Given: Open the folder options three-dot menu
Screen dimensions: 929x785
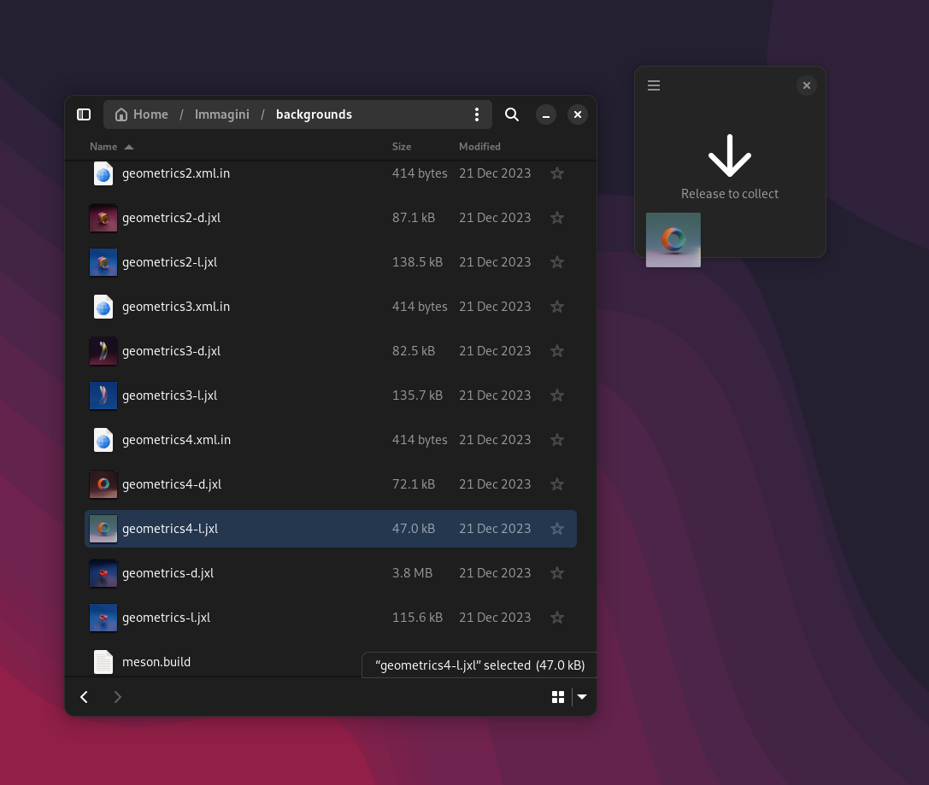Looking at the screenshot, I should tap(477, 114).
